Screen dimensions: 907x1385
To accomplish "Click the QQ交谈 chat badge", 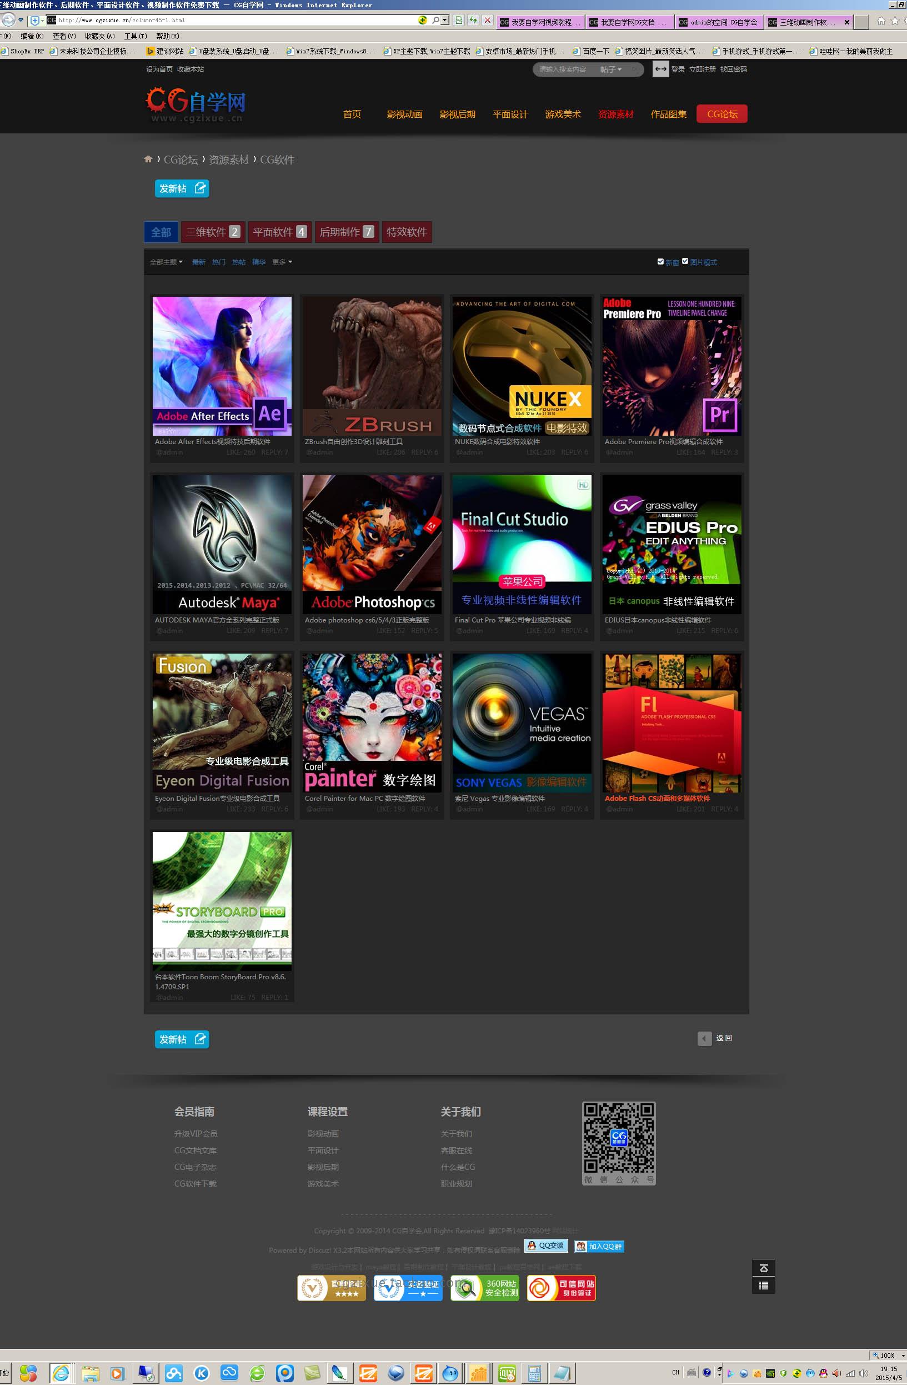I will point(546,1245).
